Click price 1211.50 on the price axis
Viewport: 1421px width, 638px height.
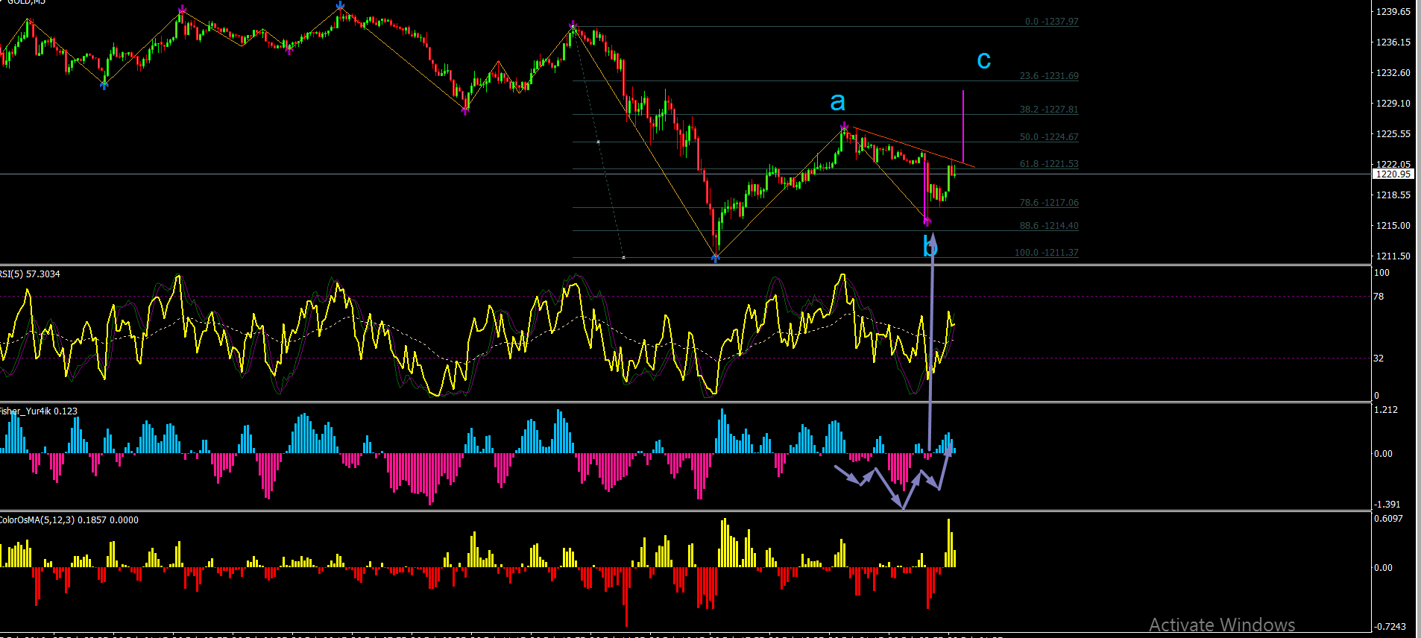click(1393, 256)
